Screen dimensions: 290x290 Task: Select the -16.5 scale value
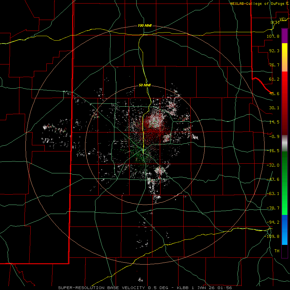point(273,151)
